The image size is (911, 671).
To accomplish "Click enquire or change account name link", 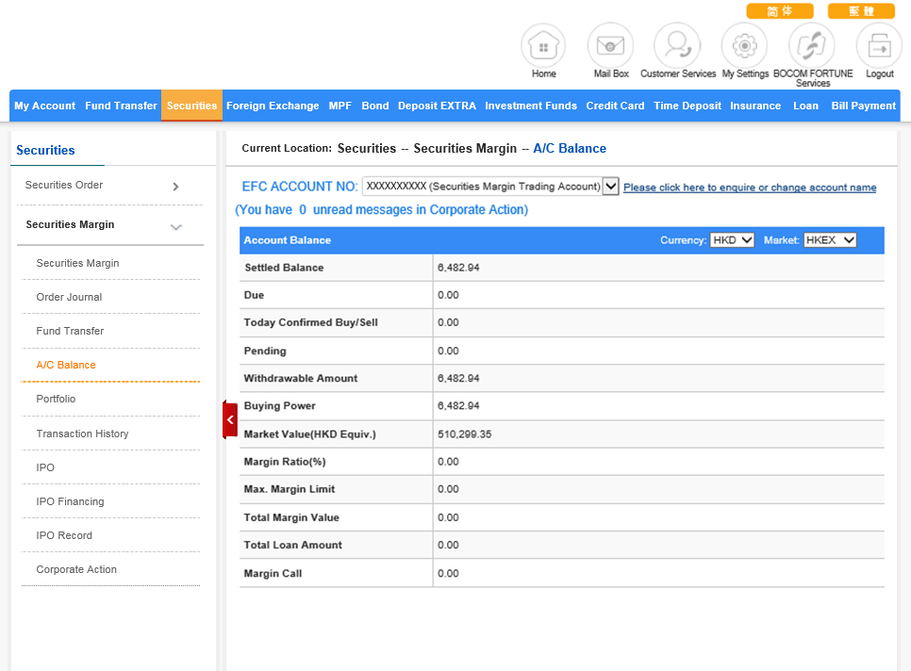I will (x=749, y=188).
